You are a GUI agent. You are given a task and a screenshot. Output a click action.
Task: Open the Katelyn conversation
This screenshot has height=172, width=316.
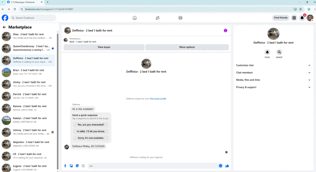(x=28, y=120)
